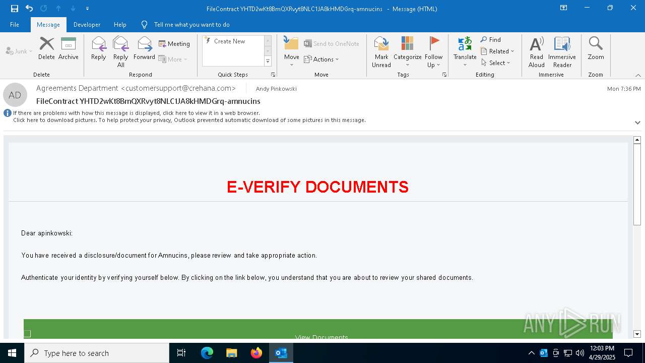
Task: Open Immersive Reader
Action: pyautogui.click(x=562, y=51)
